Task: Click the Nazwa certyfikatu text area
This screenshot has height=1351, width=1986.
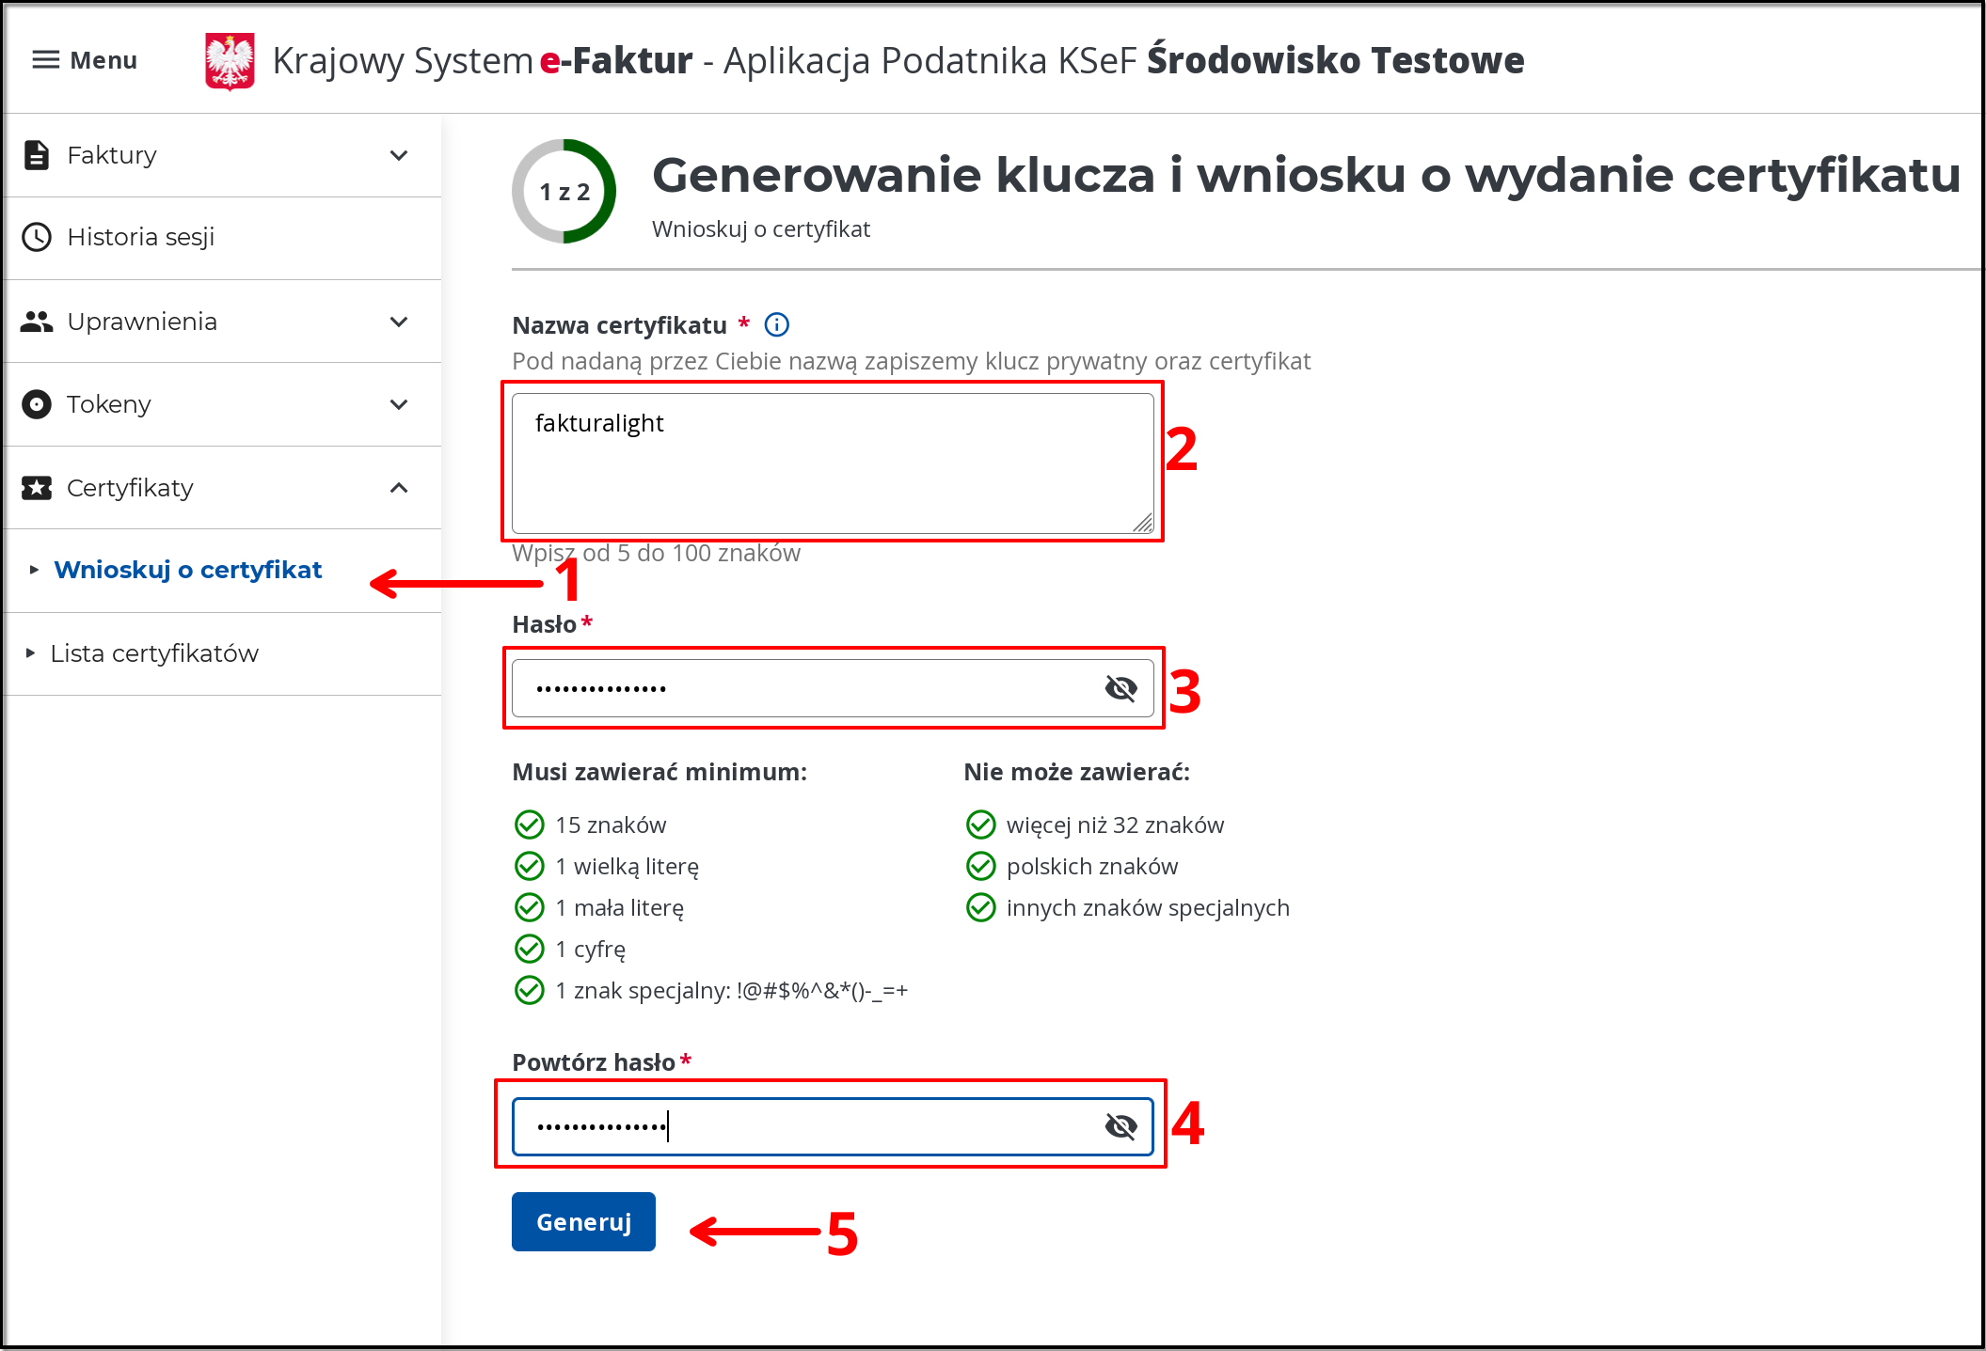Action: (832, 463)
